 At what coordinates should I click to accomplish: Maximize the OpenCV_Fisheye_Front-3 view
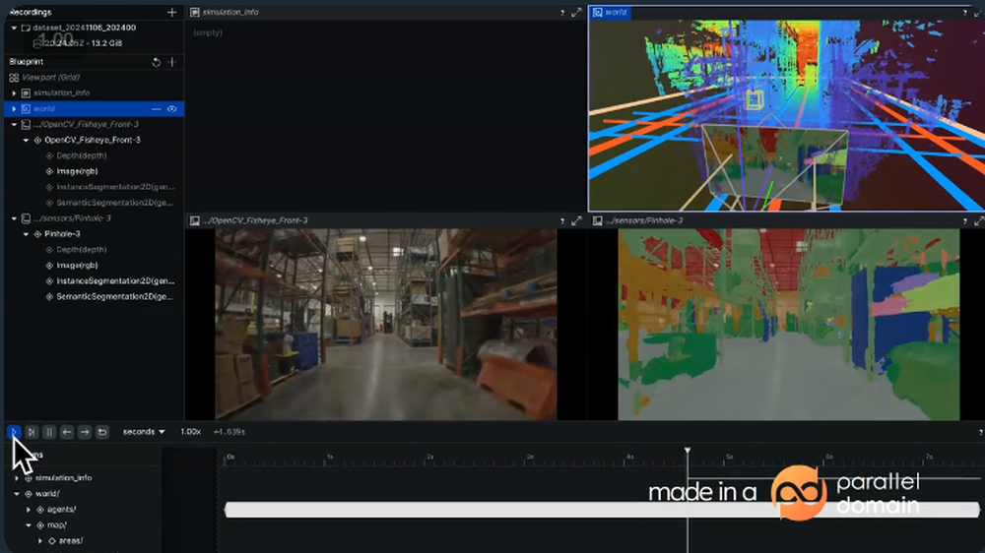click(x=576, y=221)
